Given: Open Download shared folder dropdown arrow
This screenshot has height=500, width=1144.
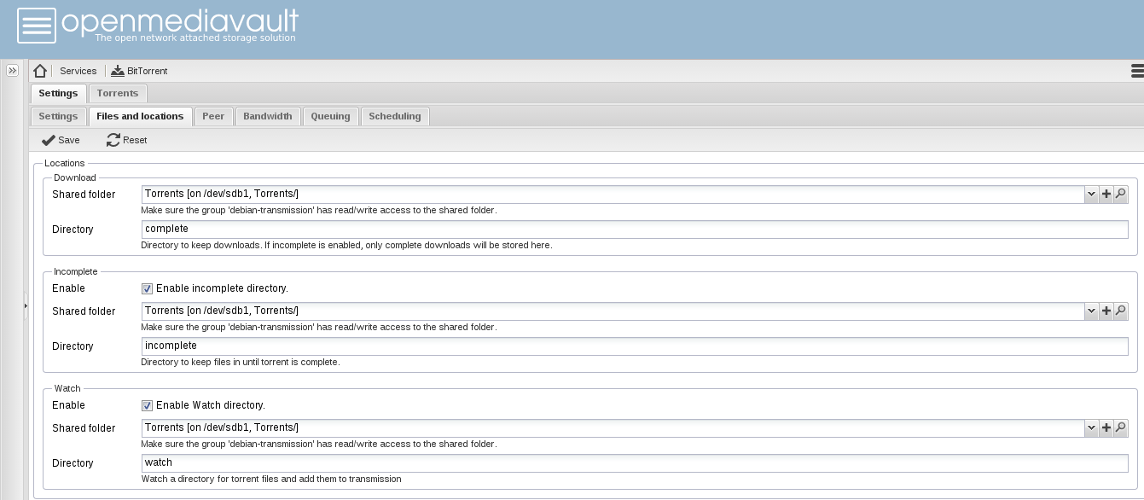Looking at the screenshot, I should [x=1091, y=195].
